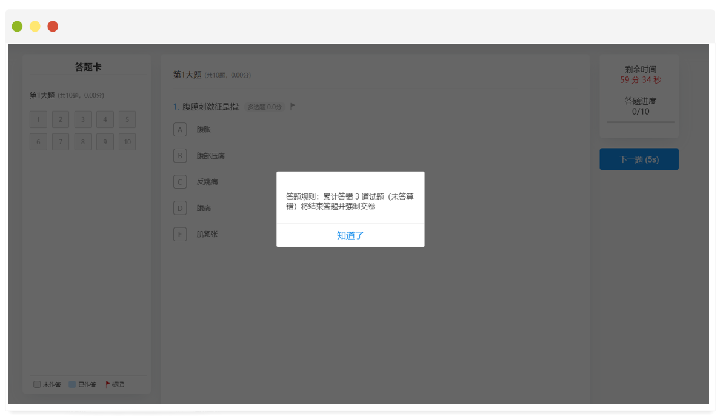Open question 10 from answer card
The width and height of the screenshot is (723, 416).
point(127,142)
